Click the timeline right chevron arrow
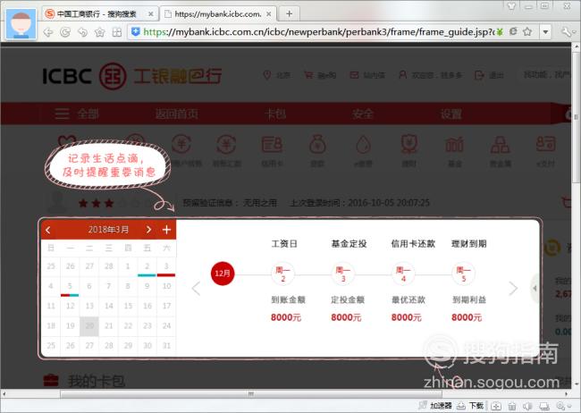This screenshot has width=581, height=413. click(513, 289)
